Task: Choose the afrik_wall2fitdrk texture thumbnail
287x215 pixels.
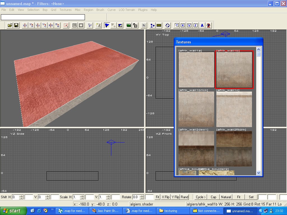Action: 234,149
